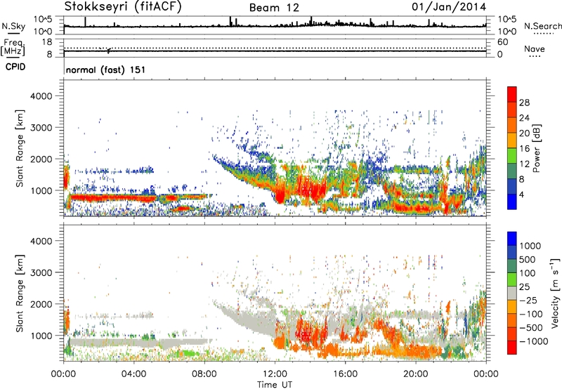Click the "16:00" time tick label

pos(345,374)
